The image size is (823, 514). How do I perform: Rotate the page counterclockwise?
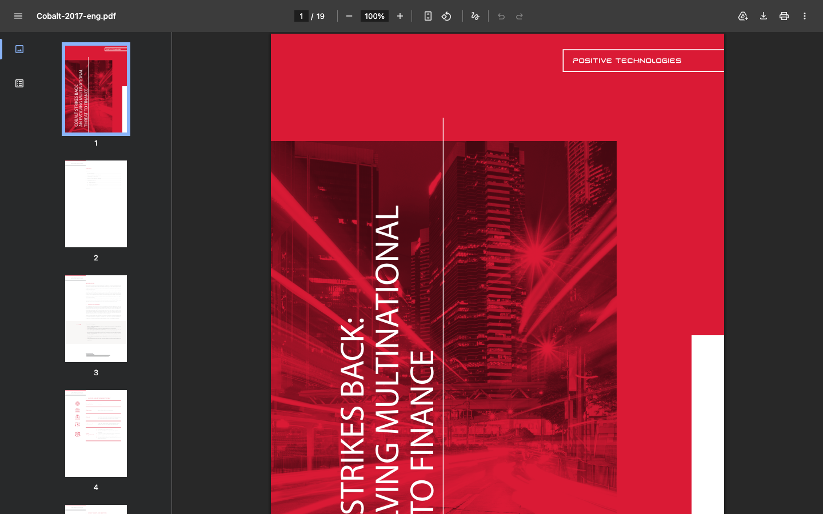click(x=446, y=16)
